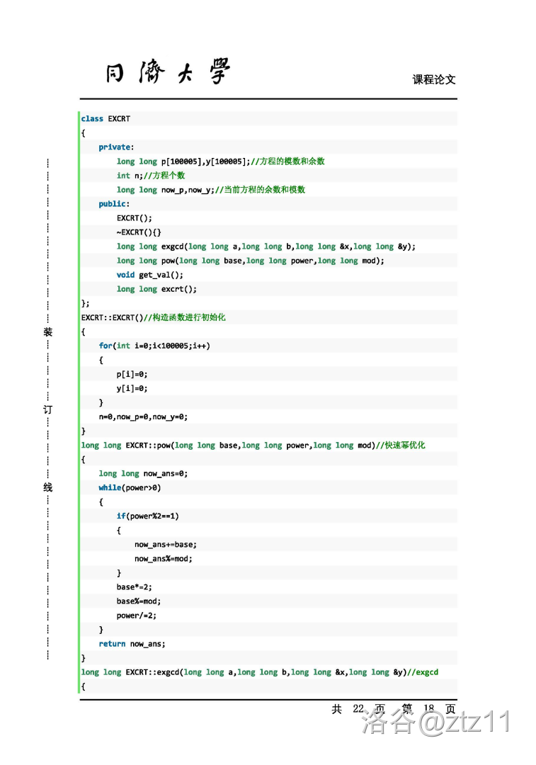Click the 'now_ans+=base;' statement
536x765 pixels.
pos(165,545)
